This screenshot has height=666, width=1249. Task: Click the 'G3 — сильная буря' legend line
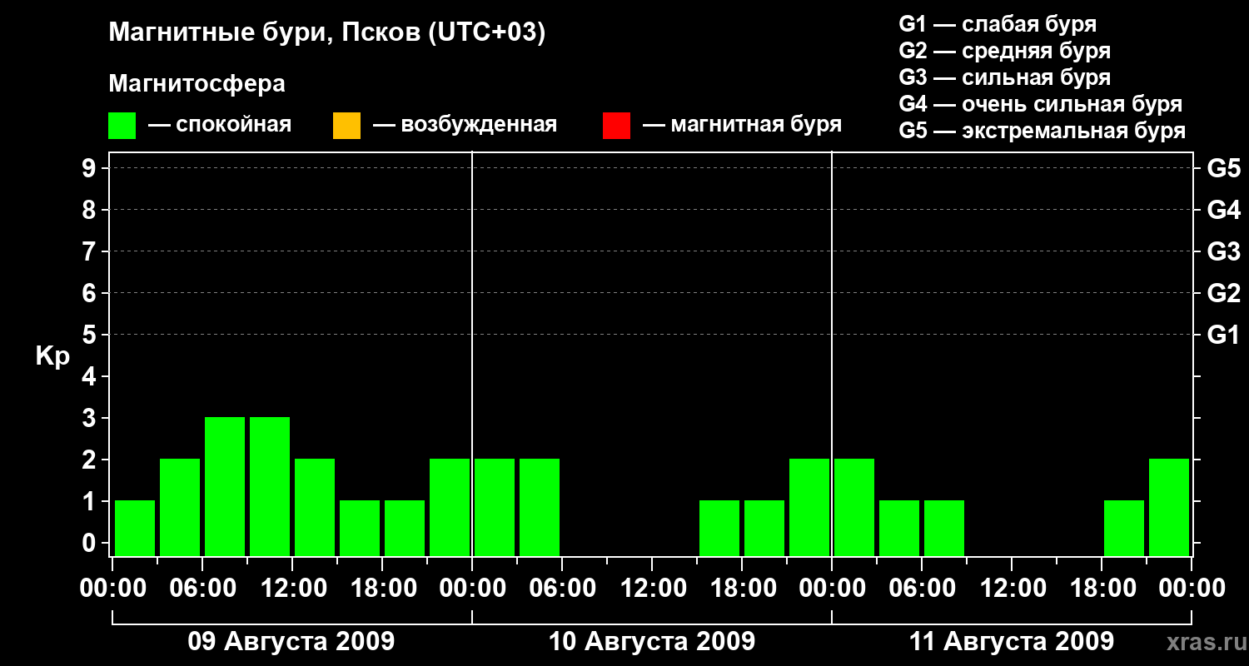pyautogui.click(x=1005, y=77)
